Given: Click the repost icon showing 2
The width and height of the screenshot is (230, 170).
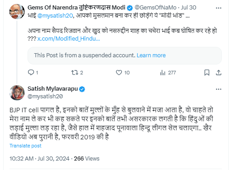Looking at the screenshot, I should [x=74, y=73].
